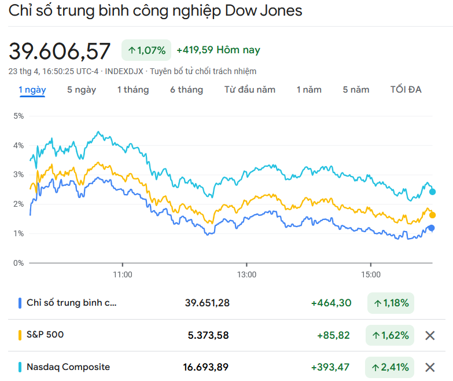Image resolution: width=453 pixels, height=381 pixels.
Task: Select the "TỐI ĐA" range tab
Action: tap(406, 90)
